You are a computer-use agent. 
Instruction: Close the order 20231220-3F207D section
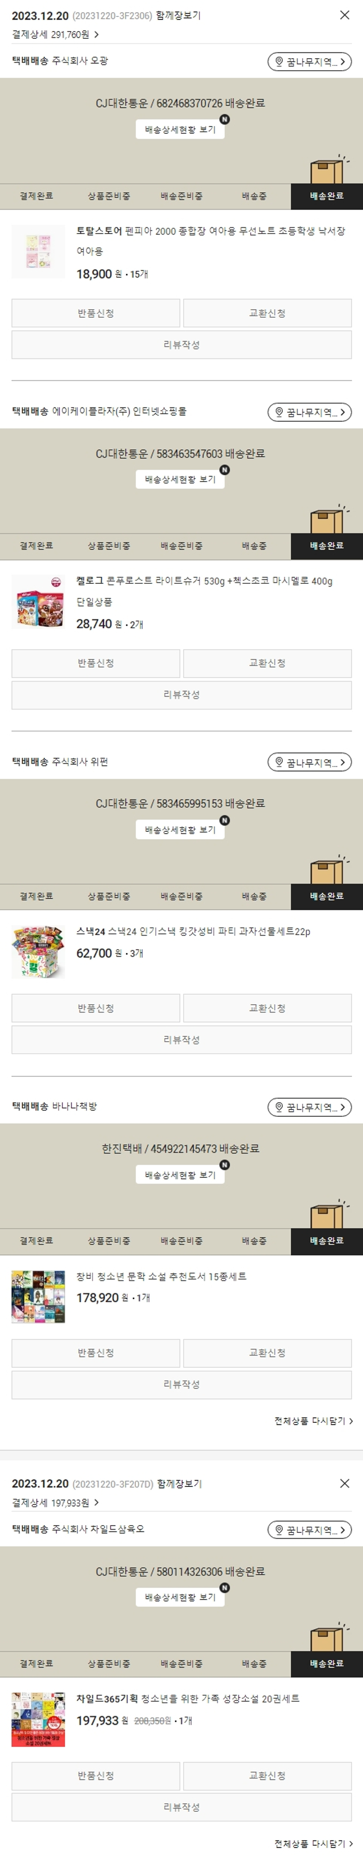pos(344,1483)
